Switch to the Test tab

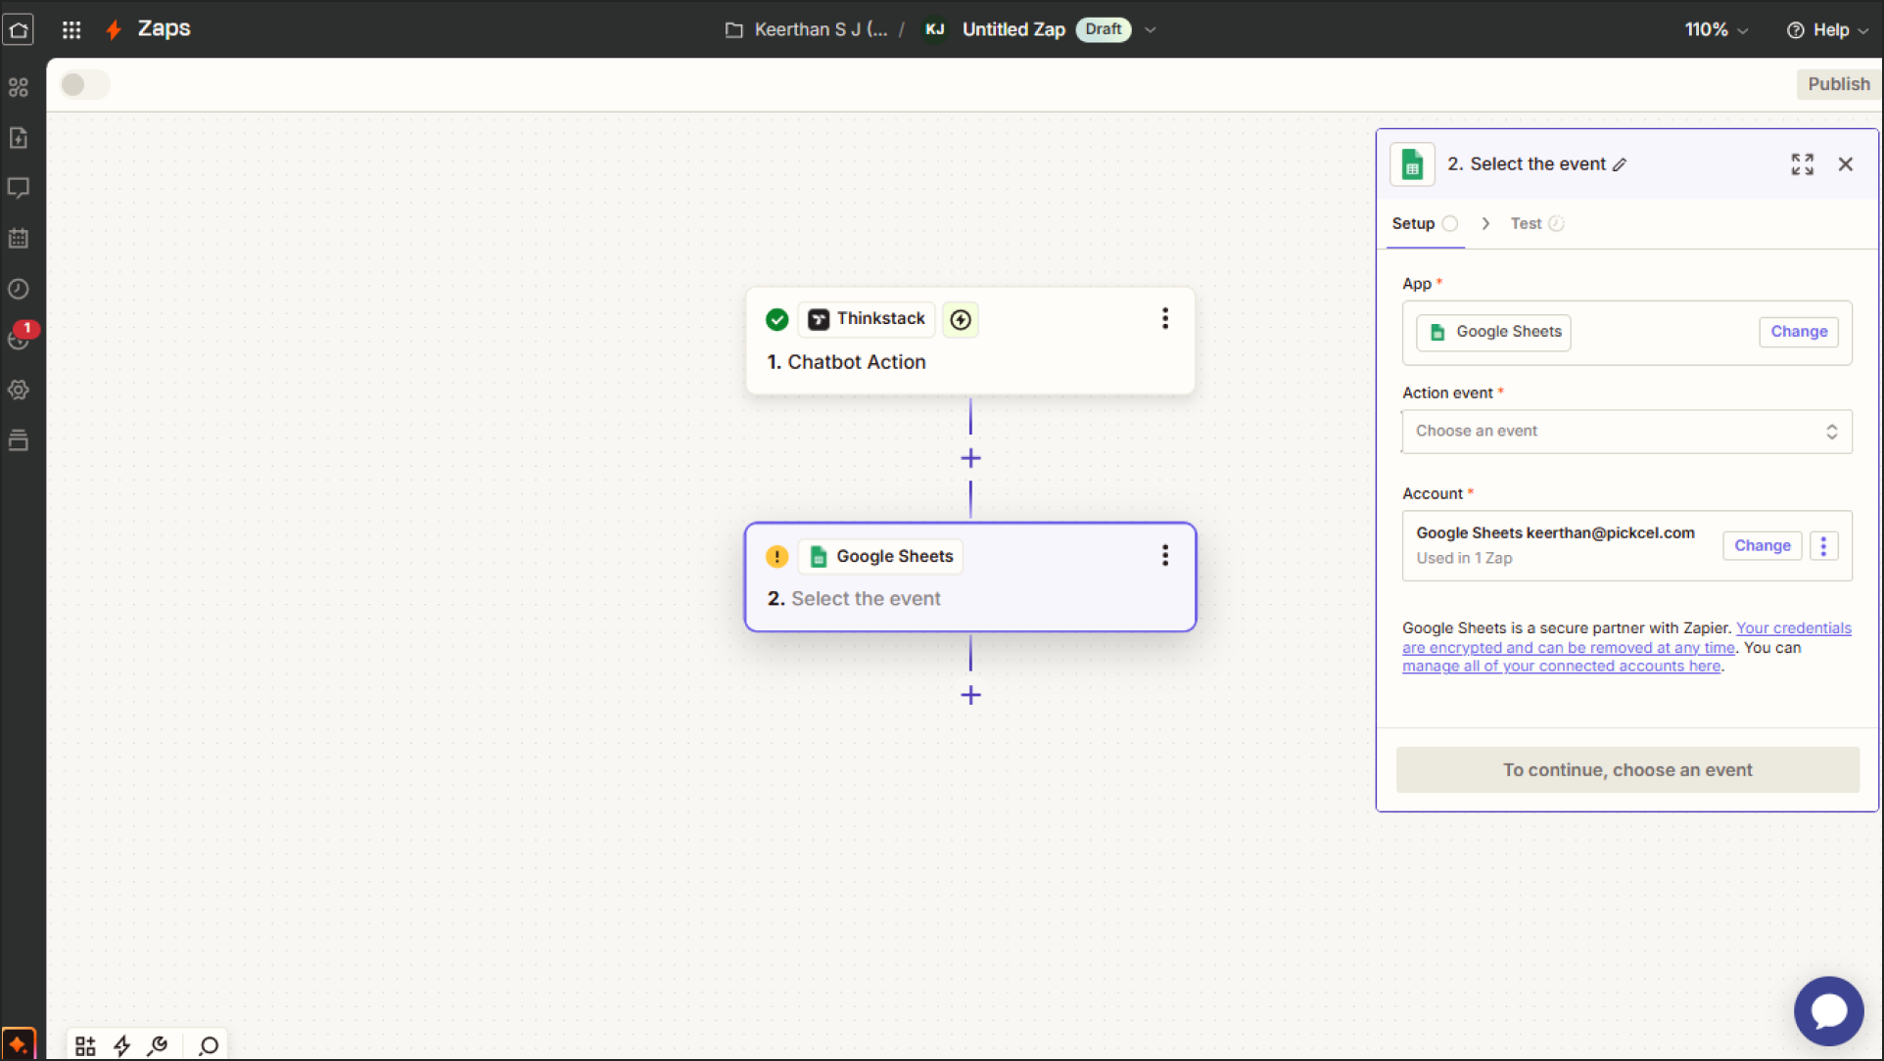(x=1537, y=224)
